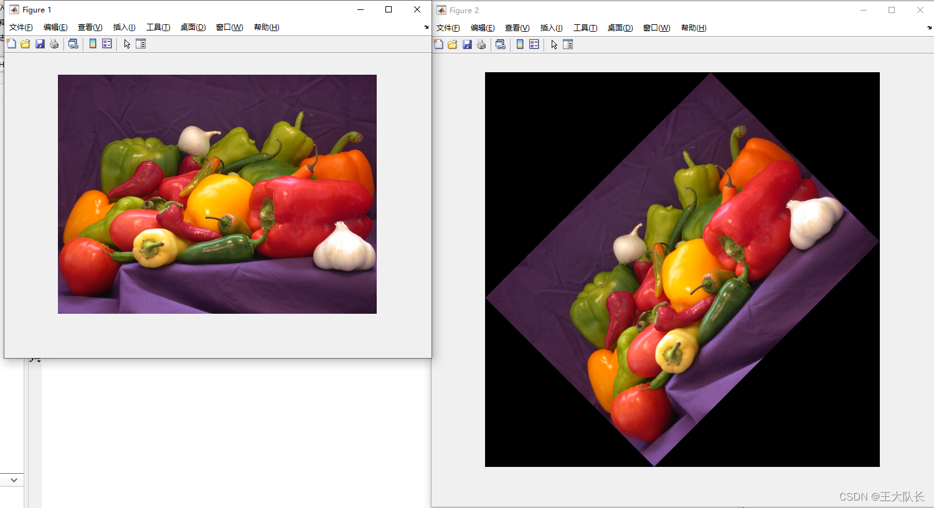Click New Figure icon in Figure 2

click(438, 44)
